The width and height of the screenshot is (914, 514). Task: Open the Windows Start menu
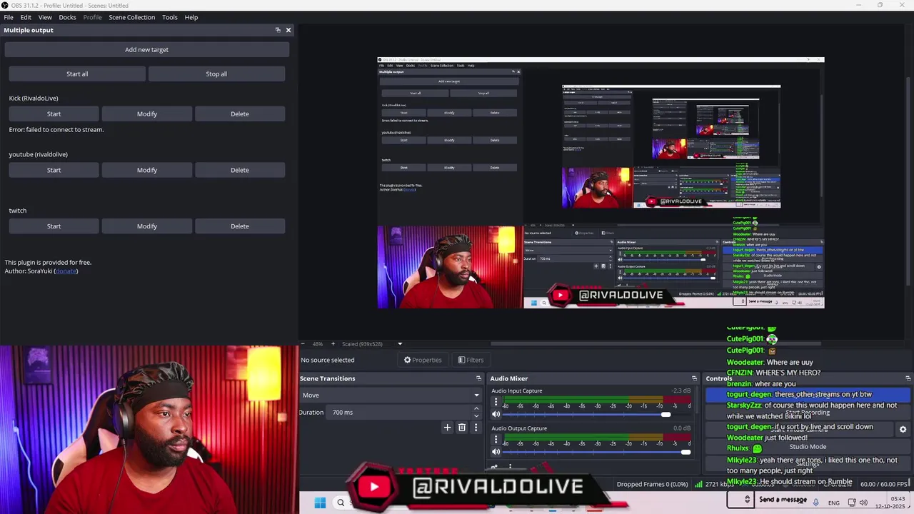[x=320, y=503]
